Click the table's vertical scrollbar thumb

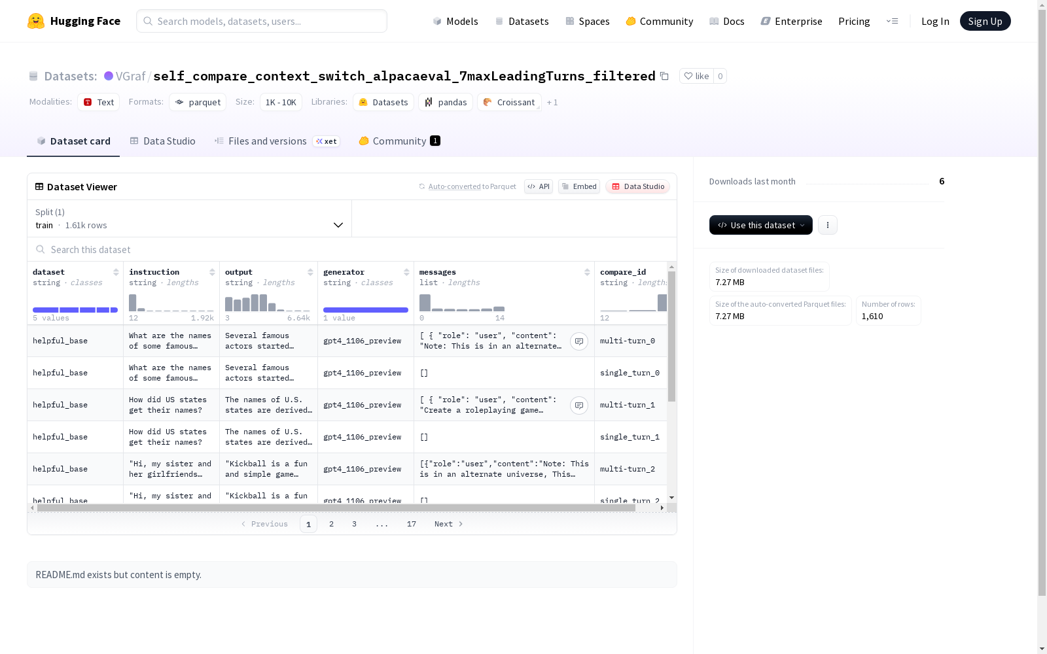(x=671, y=336)
